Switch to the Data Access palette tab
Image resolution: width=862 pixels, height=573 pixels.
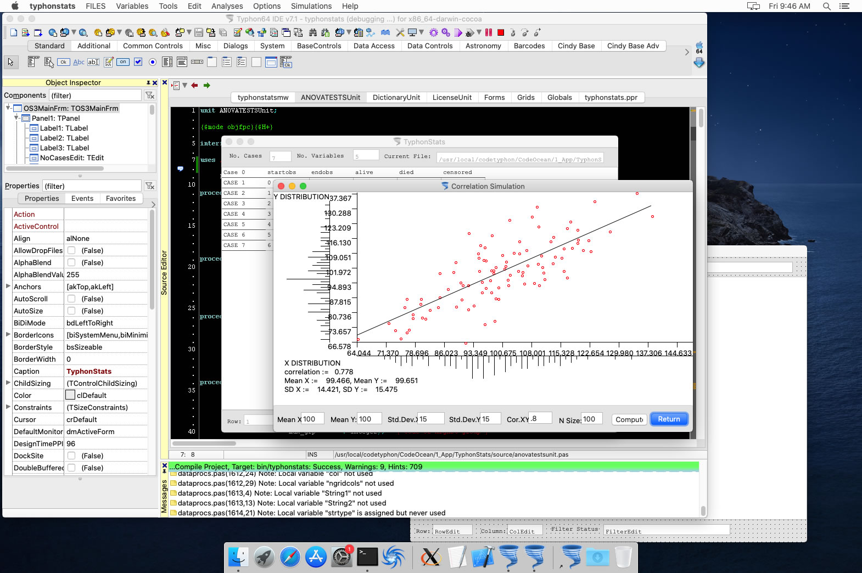[374, 46]
